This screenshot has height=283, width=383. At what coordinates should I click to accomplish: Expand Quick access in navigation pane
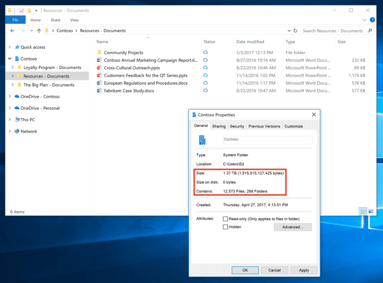[10, 47]
